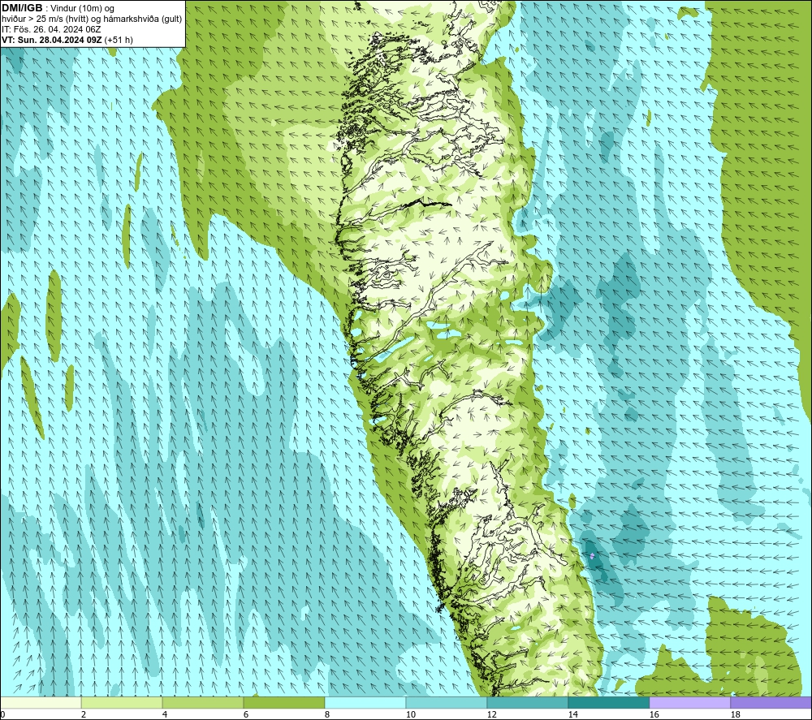Click the legend tick label "14"

coord(572,715)
